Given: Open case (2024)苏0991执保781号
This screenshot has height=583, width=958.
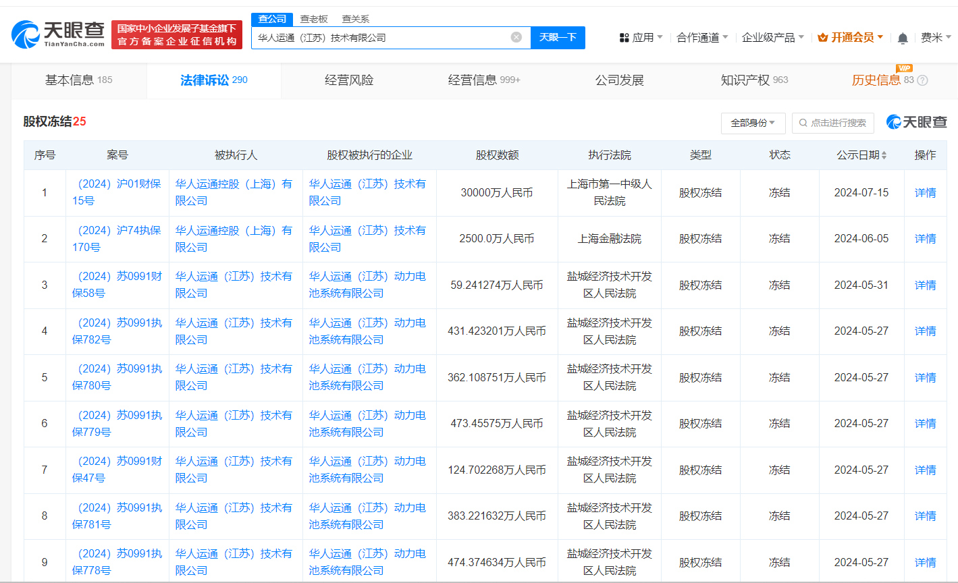Looking at the screenshot, I should point(117,516).
